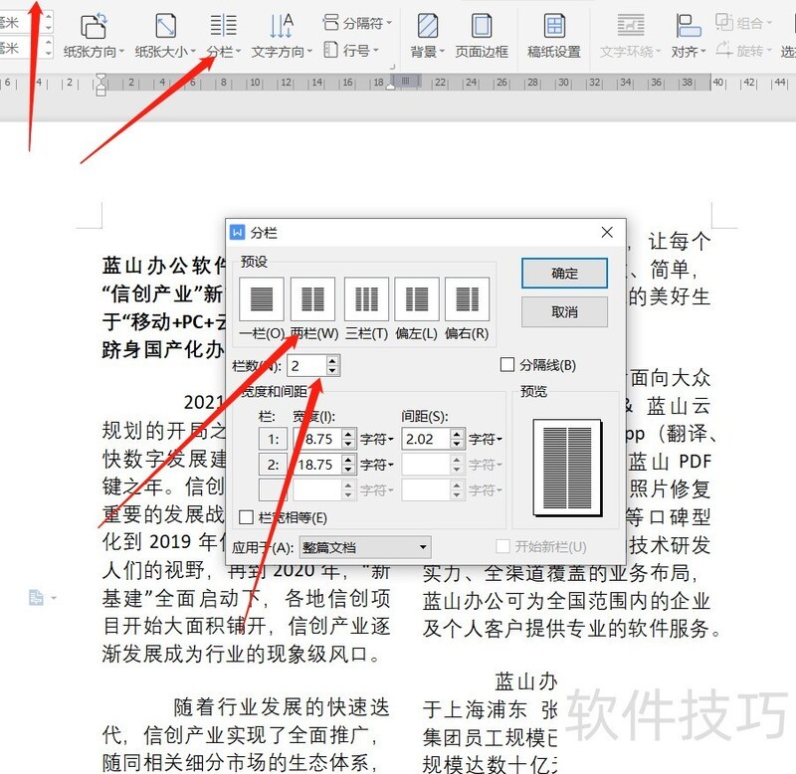The image size is (796, 774).
Task: Select the left-biased (偏左) column preset
Action: [x=417, y=298]
